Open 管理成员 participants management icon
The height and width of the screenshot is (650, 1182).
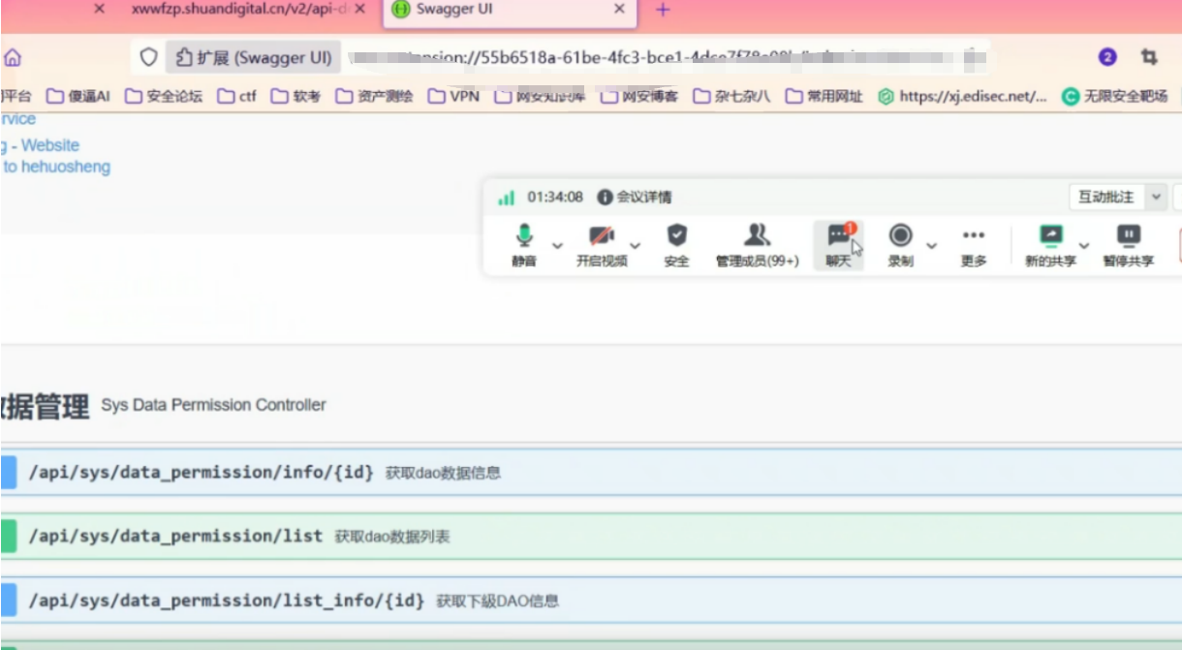(x=757, y=244)
